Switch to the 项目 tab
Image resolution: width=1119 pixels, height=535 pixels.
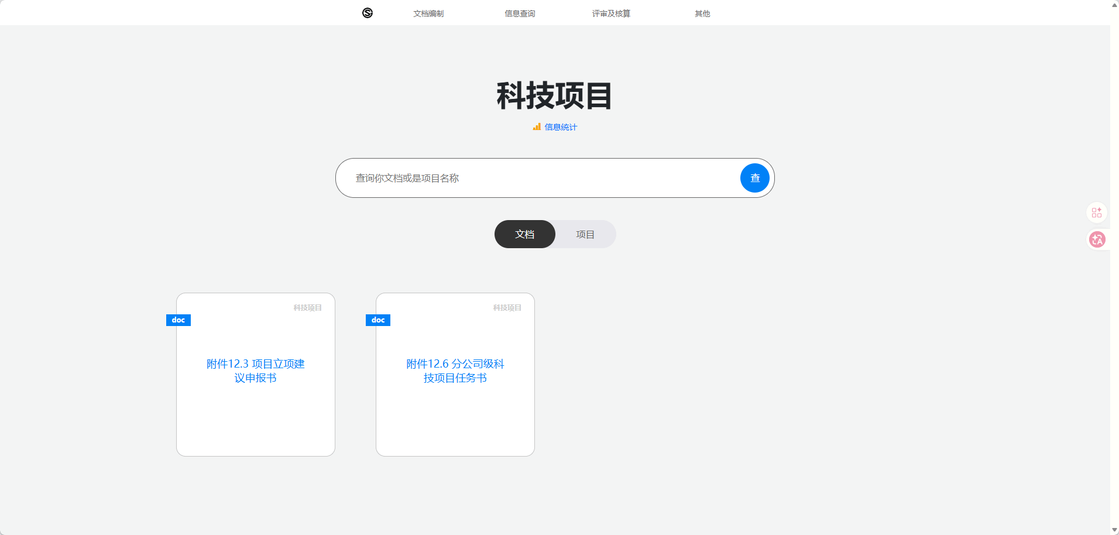(x=585, y=234)
